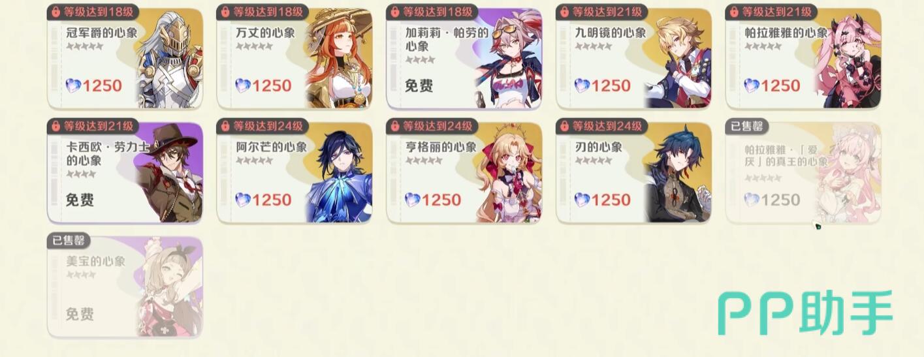This screenshot has height=357, width=924.
Task: Click the 1250 price on 帕拉雅雅 card
Action: point(780,85)
